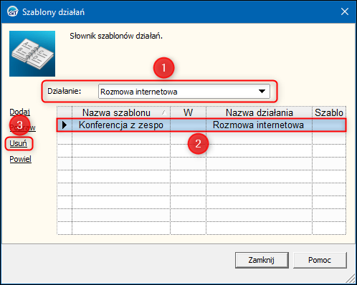Click the Szablo column header
The width and height of the screenshot is (357, 285).
click(329, 112)
